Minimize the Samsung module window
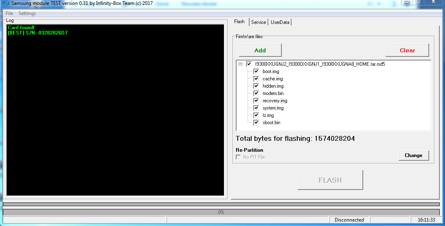The image size is (445, 226). 407,2
